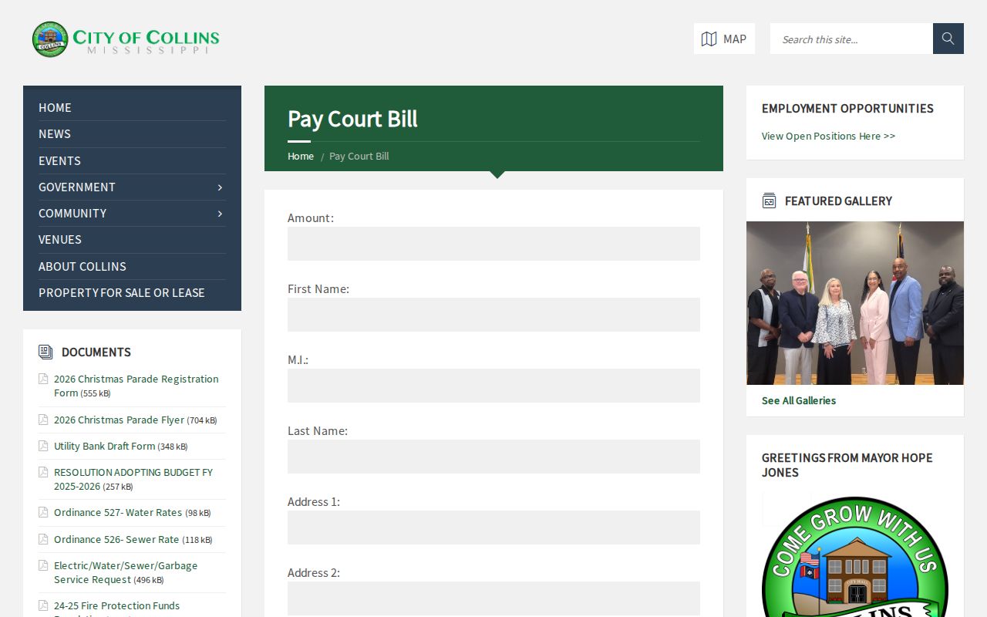Image resolution: width=987 pixels, height=617 pixels.
Task: Click the Last Name input field
Action: (x=493, y=457)
